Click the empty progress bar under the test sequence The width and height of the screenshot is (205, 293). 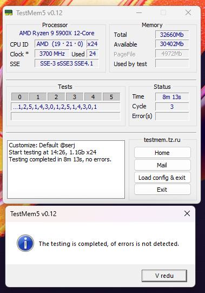point(65,116)
